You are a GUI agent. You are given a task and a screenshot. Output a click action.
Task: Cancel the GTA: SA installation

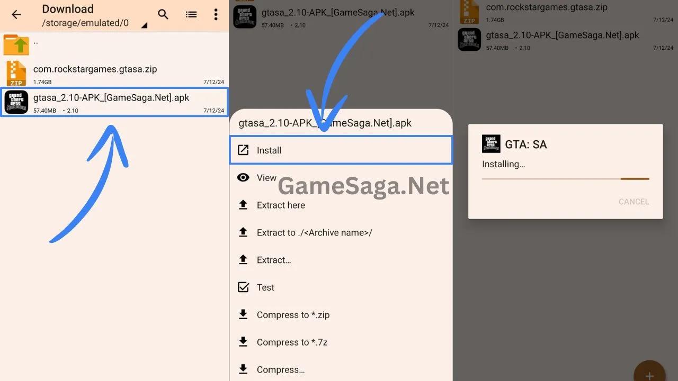[x=634, y=202]
